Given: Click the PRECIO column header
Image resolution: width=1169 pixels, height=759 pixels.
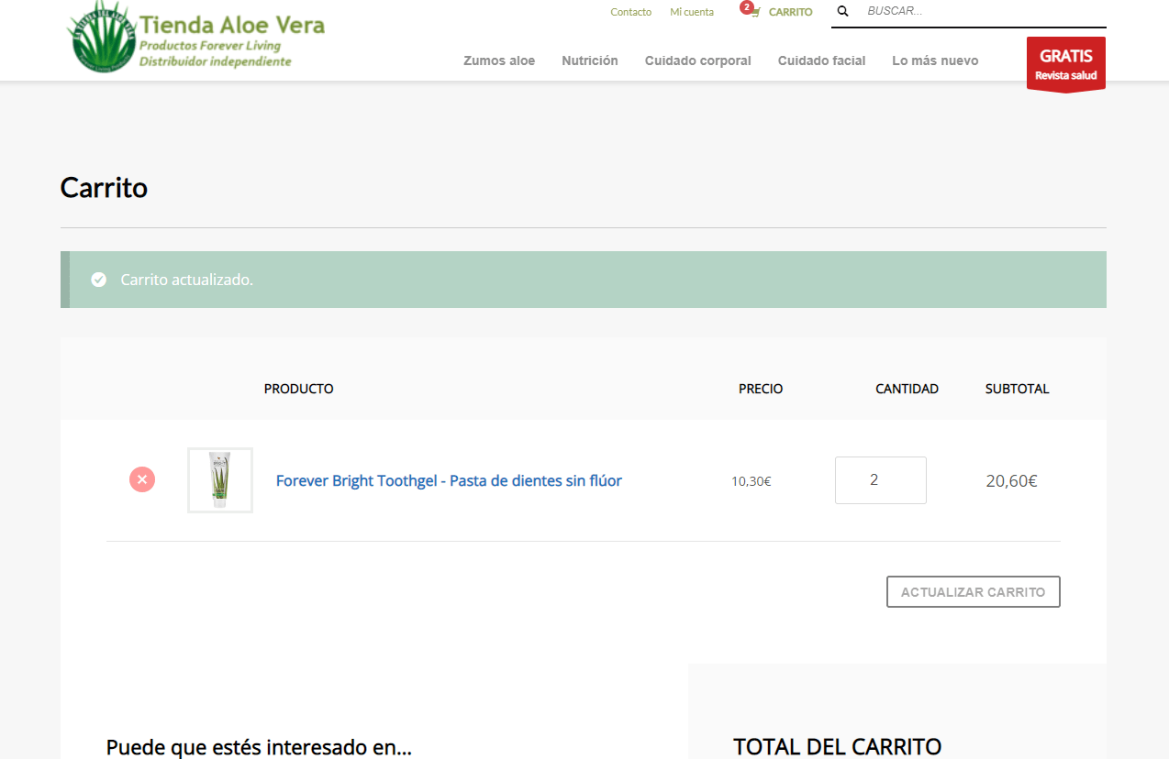Looking at the screenshot, I should [x=761, y=389].
